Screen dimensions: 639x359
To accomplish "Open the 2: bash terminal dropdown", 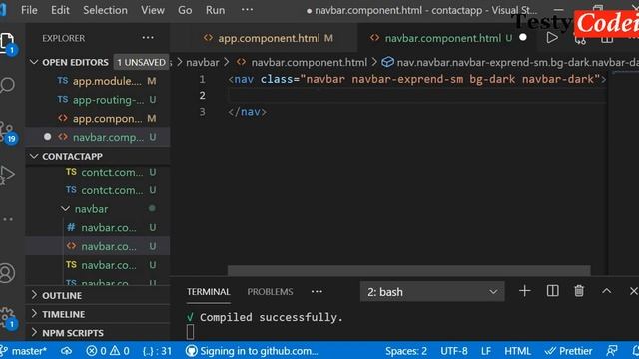I will (432, 292).
